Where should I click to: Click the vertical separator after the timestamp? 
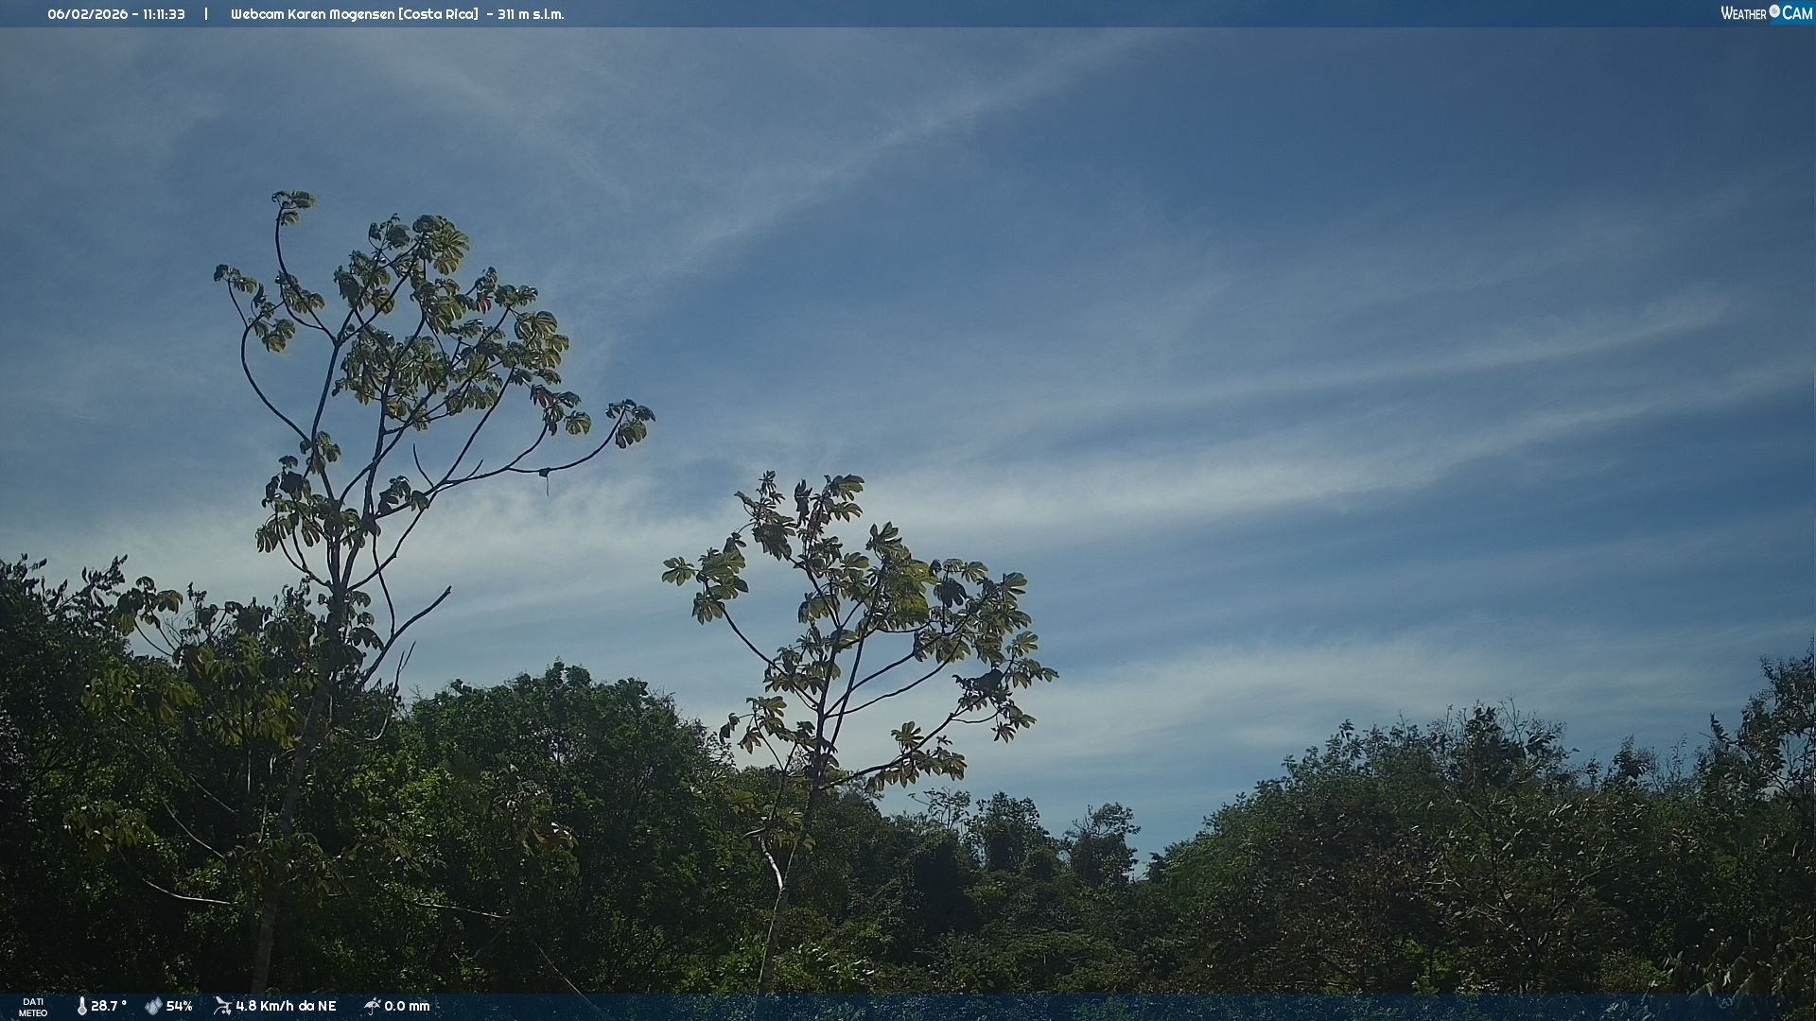[206, 14]
